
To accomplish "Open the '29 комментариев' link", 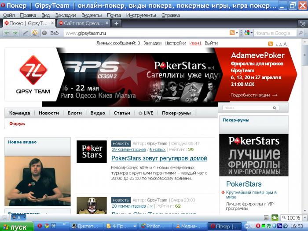I will (128, 150).
